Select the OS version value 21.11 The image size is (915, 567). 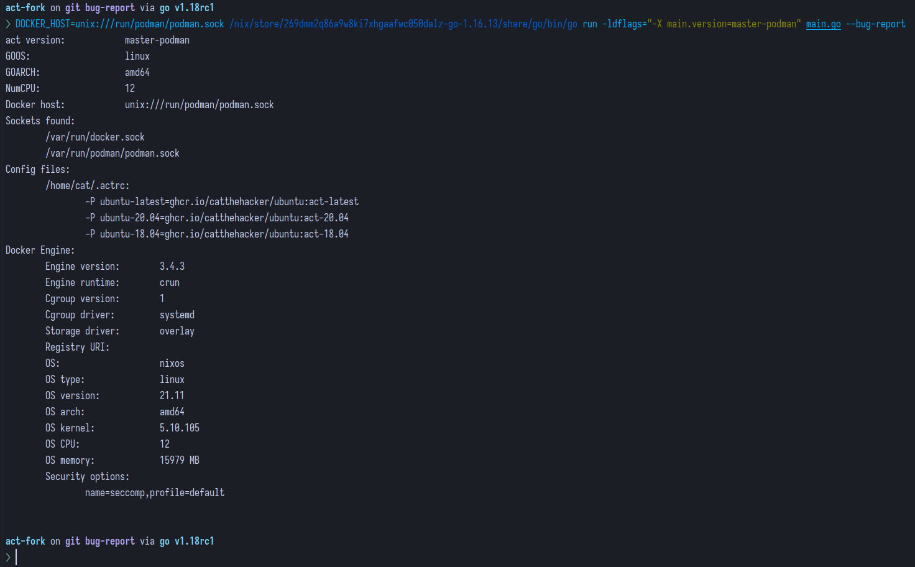[x=172, y=396]
